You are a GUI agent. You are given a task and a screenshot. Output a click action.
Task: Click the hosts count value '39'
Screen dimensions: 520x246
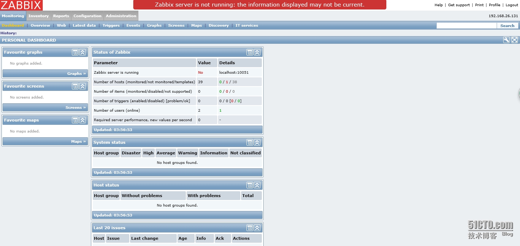[x=200, y=82]
